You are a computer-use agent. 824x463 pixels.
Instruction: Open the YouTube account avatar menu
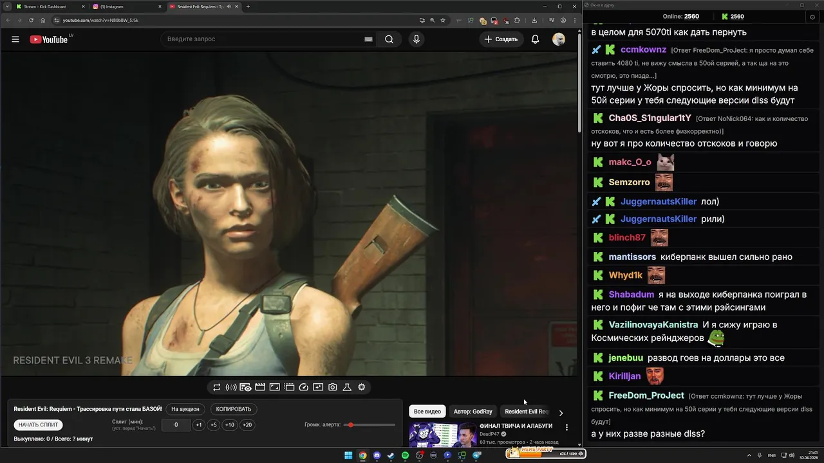coord(559,39)
